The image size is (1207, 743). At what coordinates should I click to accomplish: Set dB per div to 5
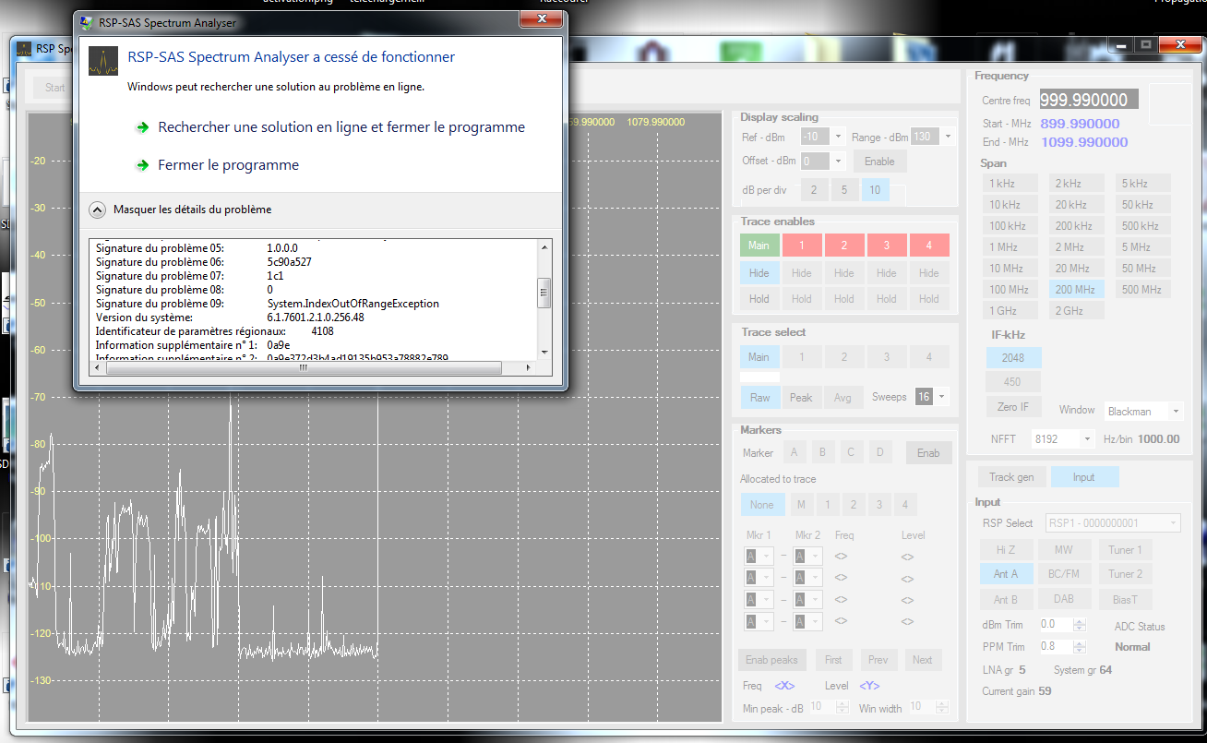[x=843, y=190]
